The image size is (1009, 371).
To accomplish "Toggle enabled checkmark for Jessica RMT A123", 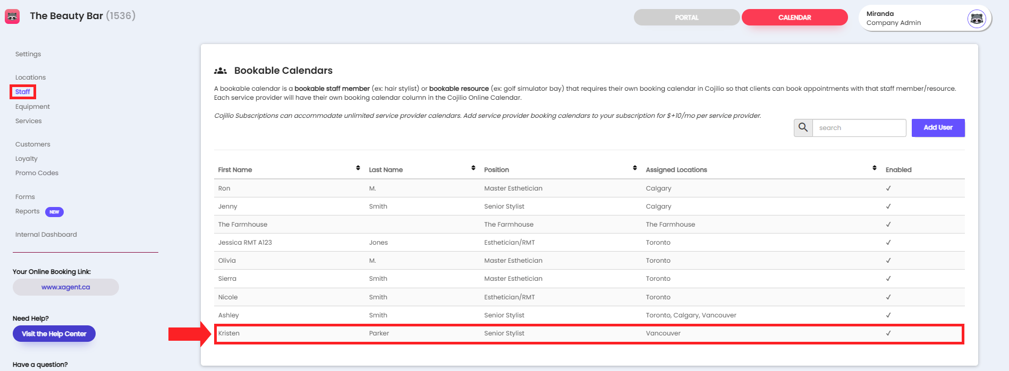I will [888, 243].
